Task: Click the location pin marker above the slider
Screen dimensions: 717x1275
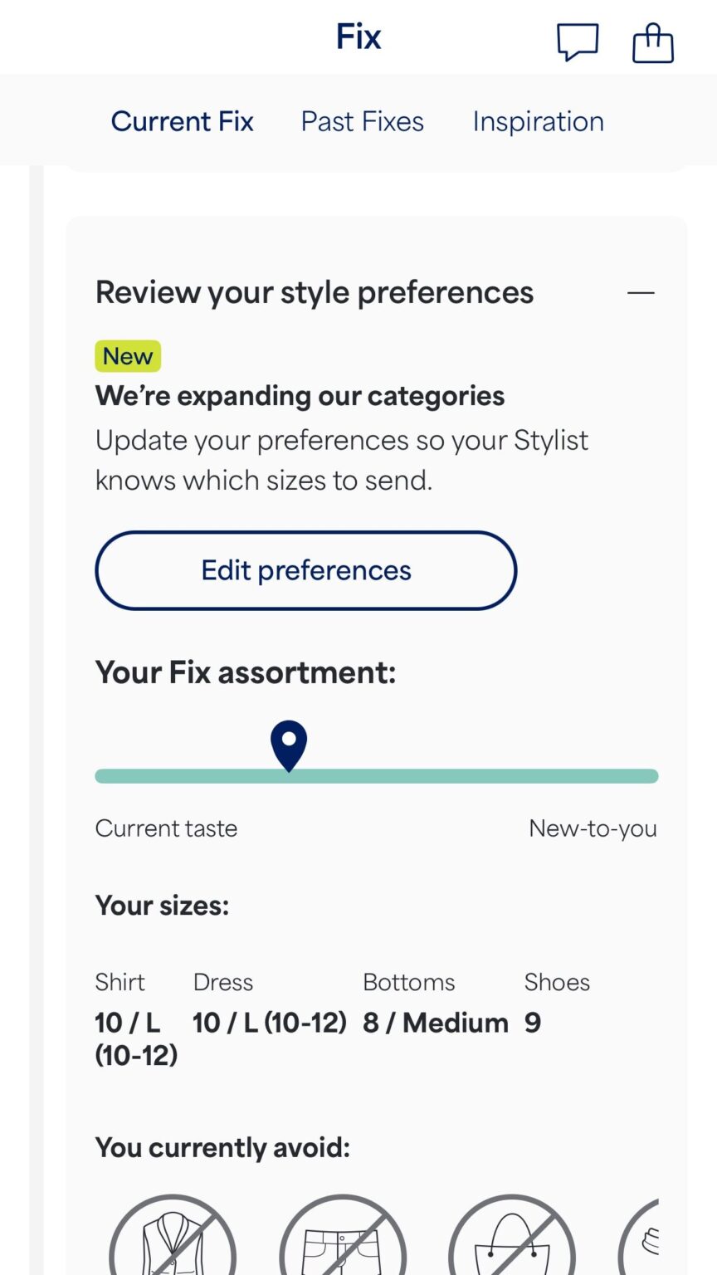Action: (288, 745)
